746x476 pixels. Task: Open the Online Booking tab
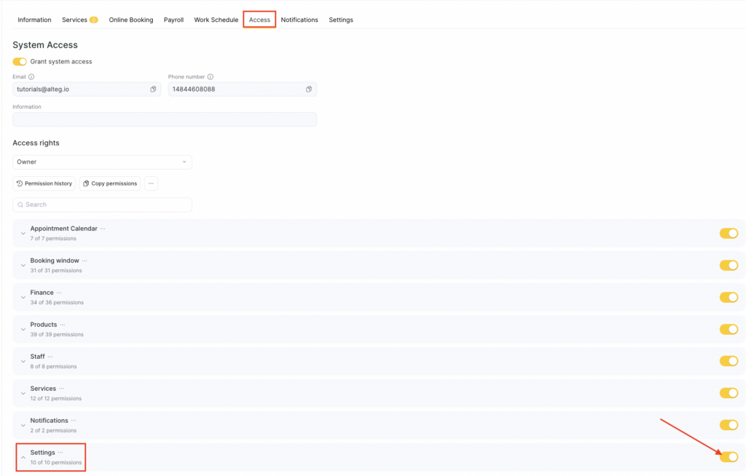click(131, 20)
